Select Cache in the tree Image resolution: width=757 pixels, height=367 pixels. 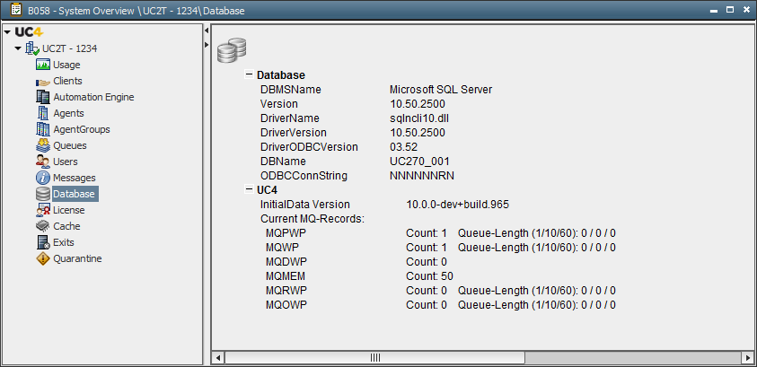[66, 226]
